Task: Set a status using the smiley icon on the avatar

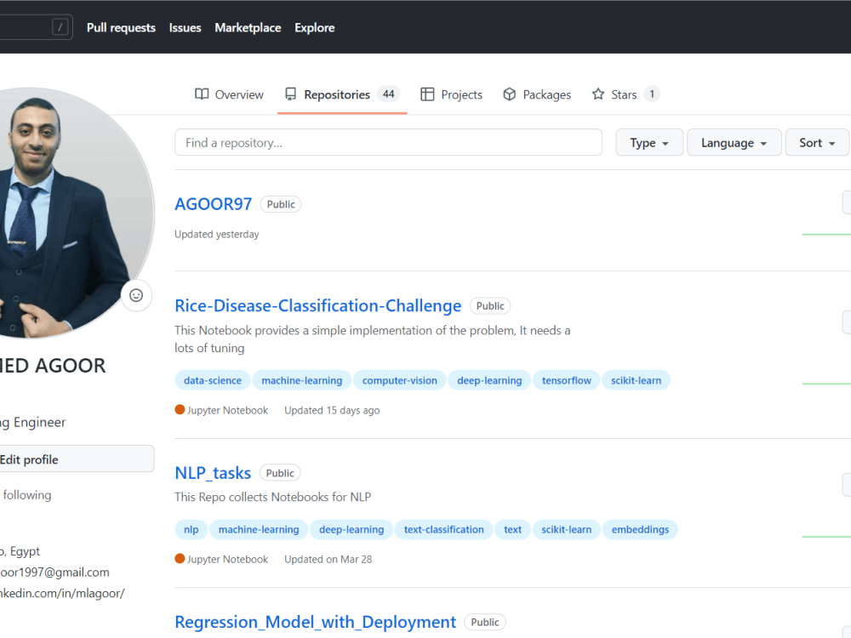Action: pyautogui.click(x=136, y=295)
